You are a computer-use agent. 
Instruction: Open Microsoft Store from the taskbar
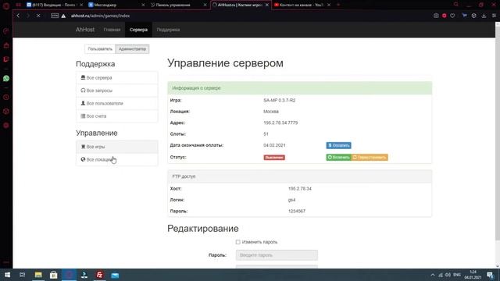coord(54,275)
